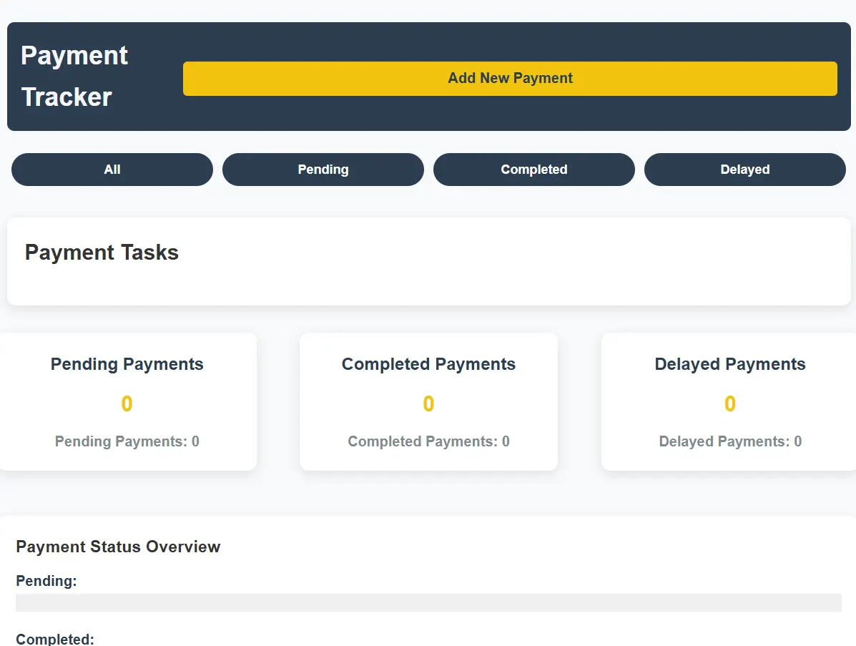Click the Completed Payments: 0 label
Viewport: 856px width, 646px height.
[x=428, y=441]
